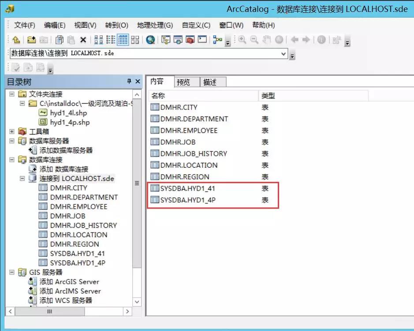
Task: Open metadata toolbar options dropdown arrow
Action: pyautogui.click(x=50, y=70)
